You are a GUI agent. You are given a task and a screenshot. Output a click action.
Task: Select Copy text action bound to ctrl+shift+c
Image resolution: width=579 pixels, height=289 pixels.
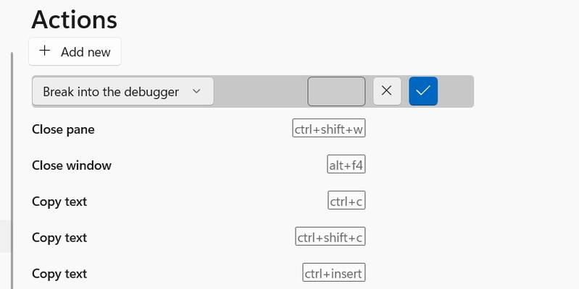[59, 238]
